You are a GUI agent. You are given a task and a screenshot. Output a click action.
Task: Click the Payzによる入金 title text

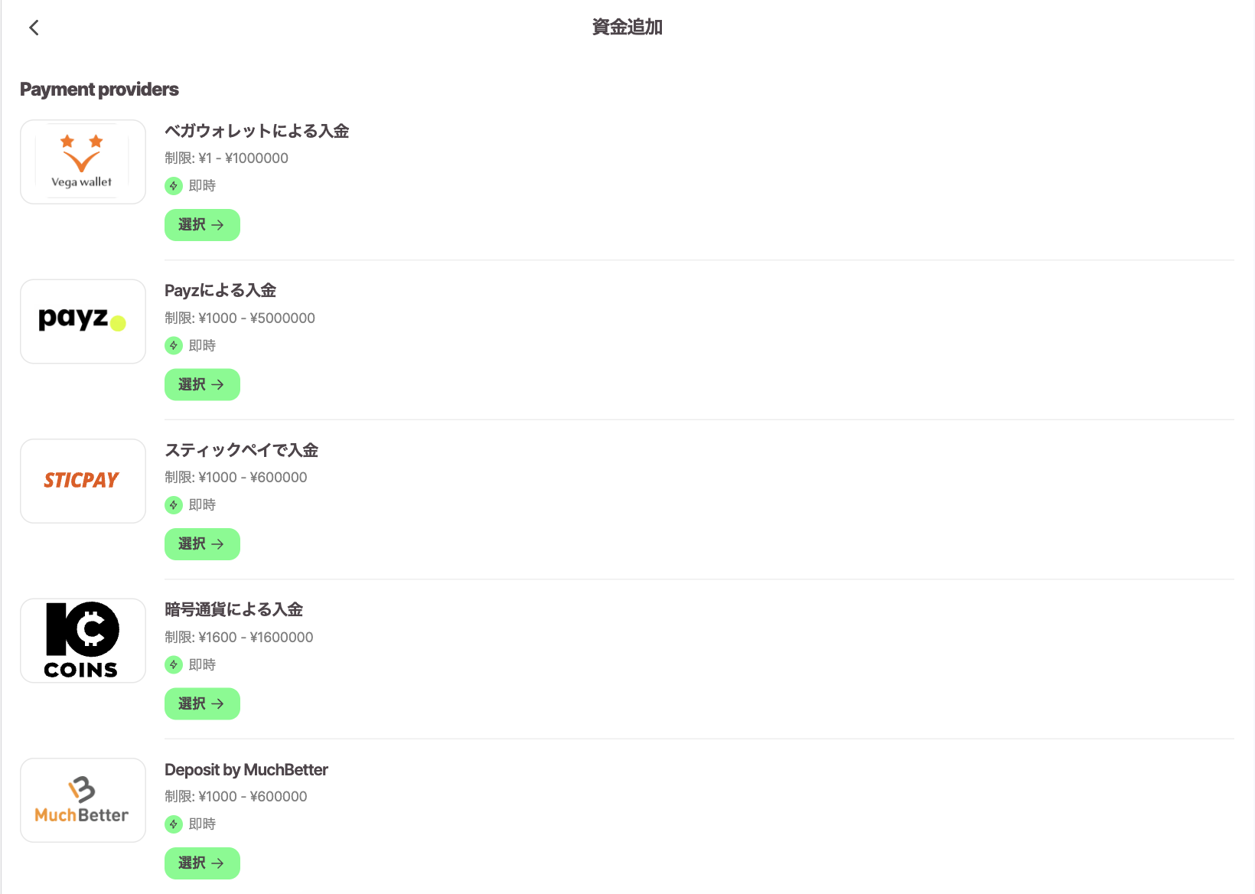pos(220,291)
